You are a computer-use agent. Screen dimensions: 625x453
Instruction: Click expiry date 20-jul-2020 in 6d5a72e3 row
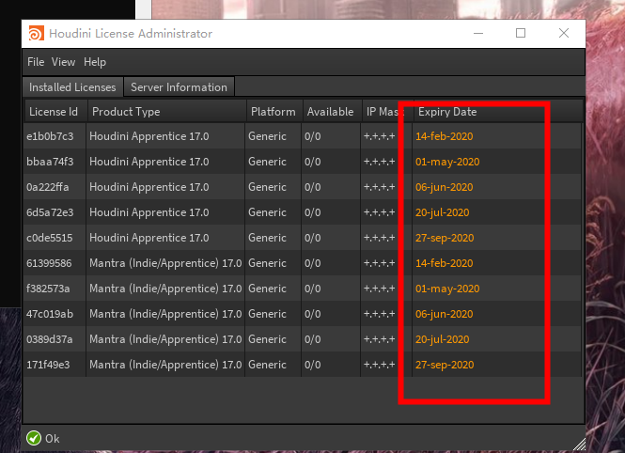click(442, 212)
